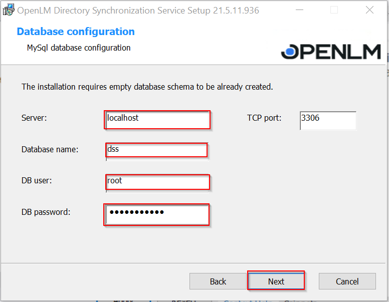Click the 'Database name:' label

[x=50, y=149]
